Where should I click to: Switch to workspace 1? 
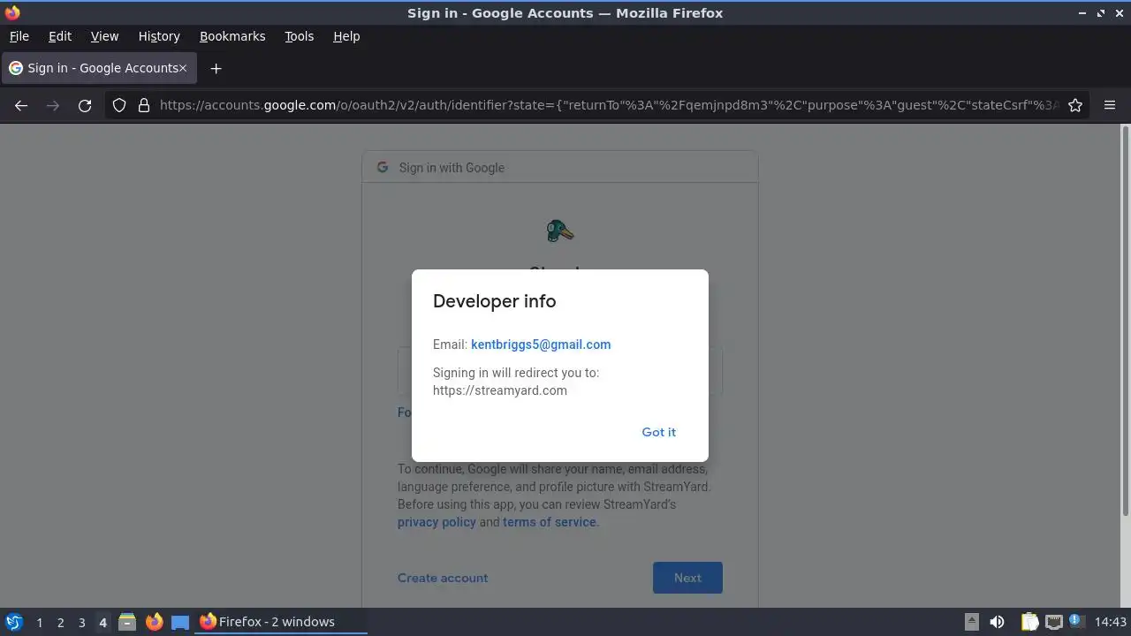coord(39,622)
